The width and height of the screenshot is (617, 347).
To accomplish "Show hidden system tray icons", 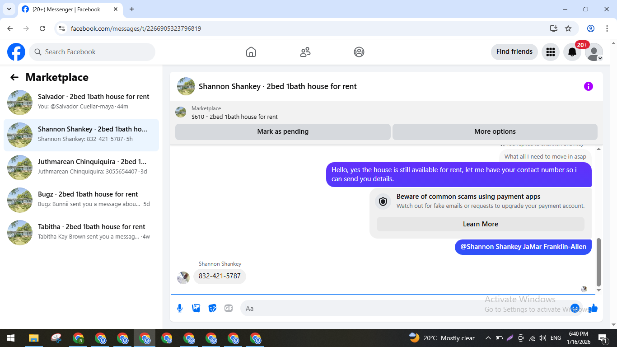I will click(488, 338).
